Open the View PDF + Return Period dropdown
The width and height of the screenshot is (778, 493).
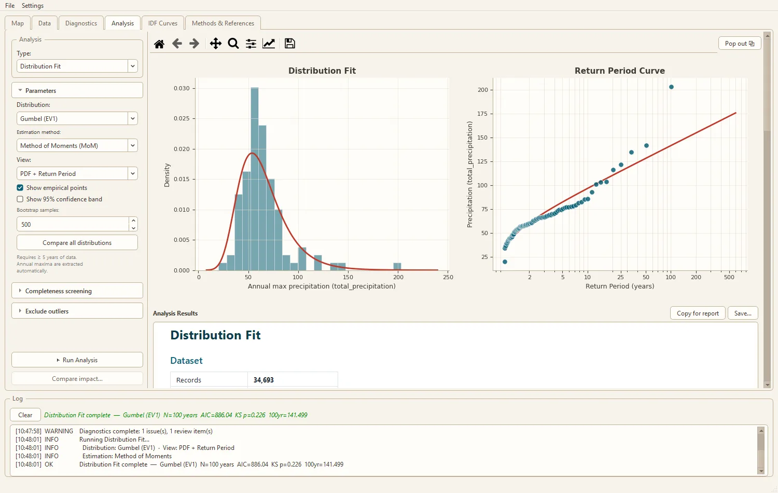pos(77,174)
